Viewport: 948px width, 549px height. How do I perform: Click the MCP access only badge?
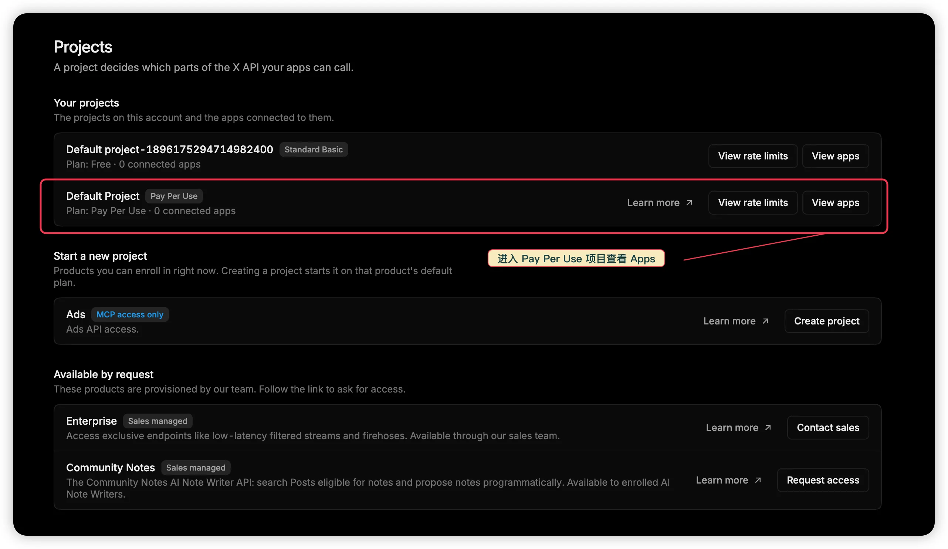point(130,314)
